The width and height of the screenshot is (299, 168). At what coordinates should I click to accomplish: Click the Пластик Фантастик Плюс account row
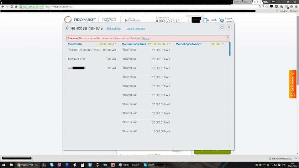coord(92,50)
